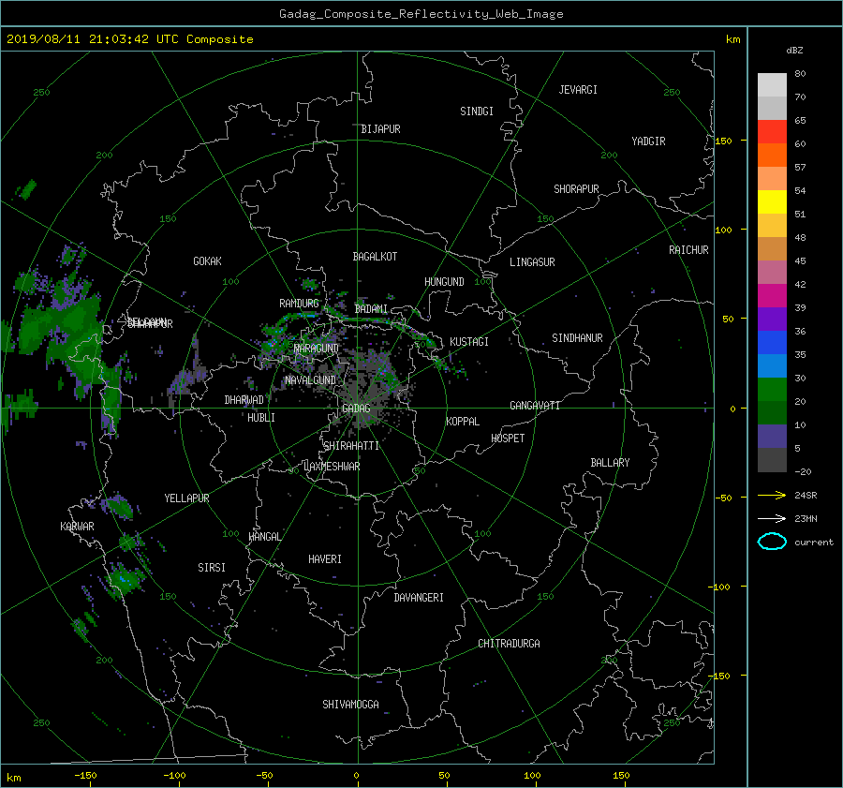Click the KUSTAGI city label
The image size is (843, 788).
tap(469, 342)
